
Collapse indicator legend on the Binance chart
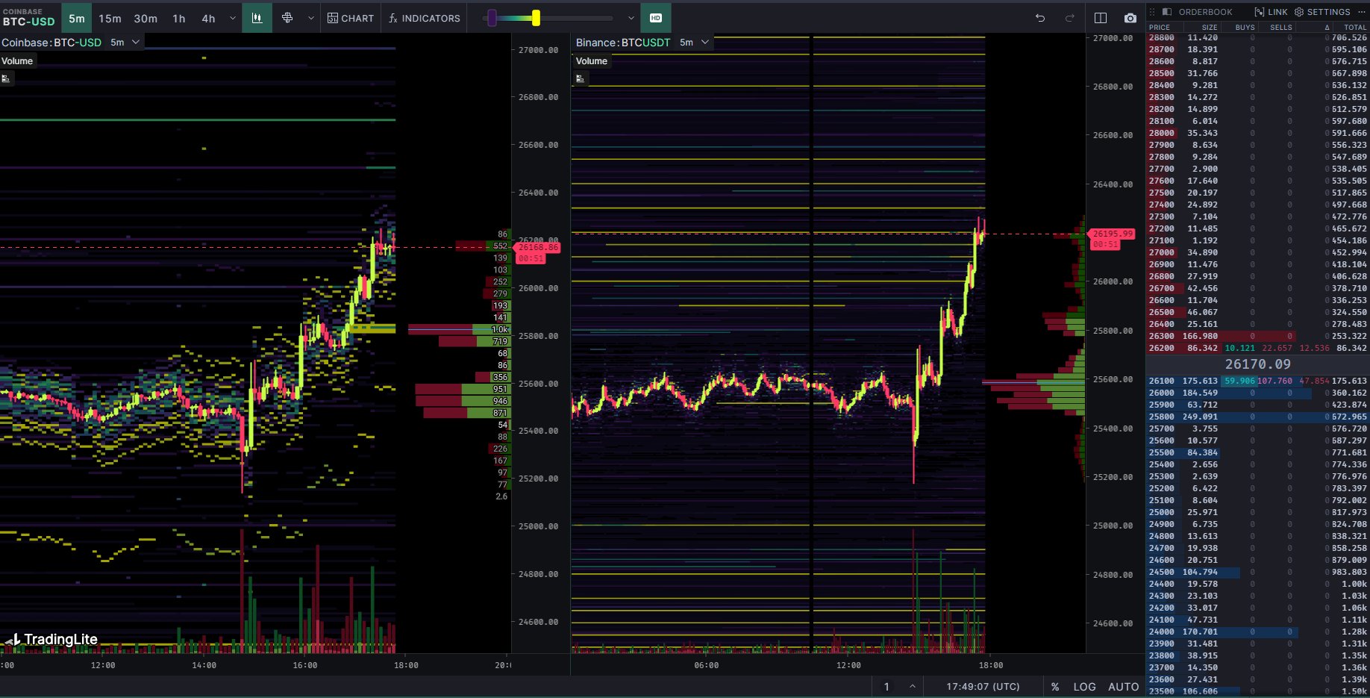click(x=581, y=78)
